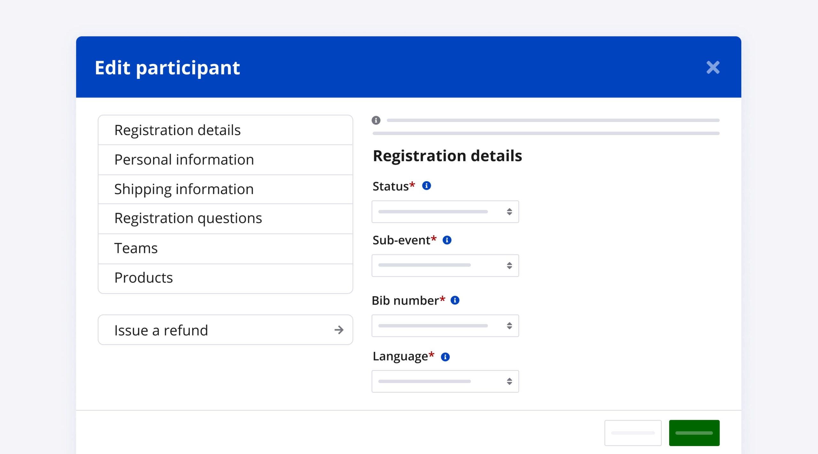The image size is (818, 454).
Task: Click the info icon beside Bib number
Action: tap(455, 300)
